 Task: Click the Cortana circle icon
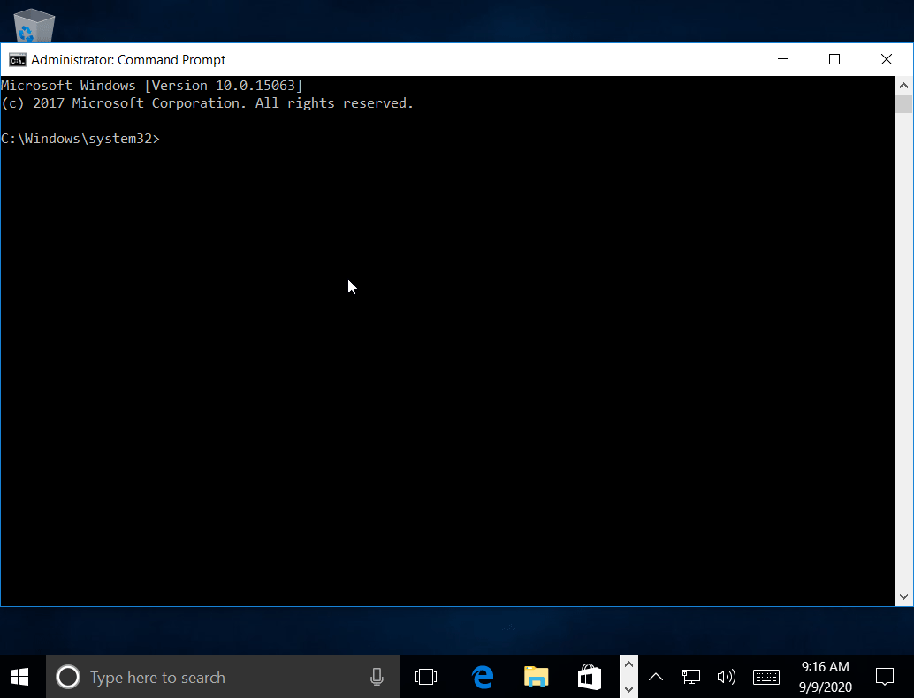point(67,677)
